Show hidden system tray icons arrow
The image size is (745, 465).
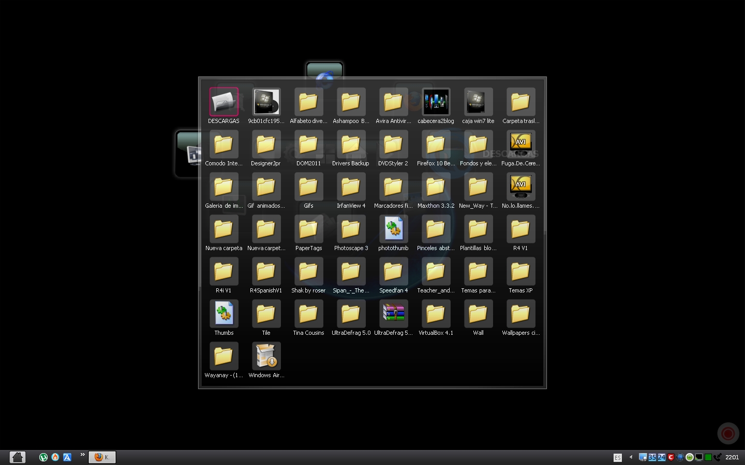click(631, 457)
